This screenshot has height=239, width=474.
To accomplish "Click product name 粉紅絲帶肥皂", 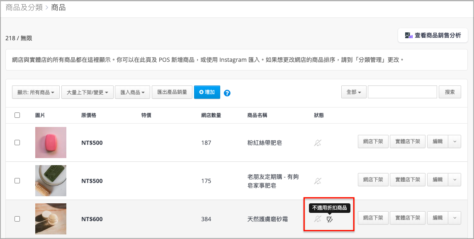I will (x=265, y=143).
